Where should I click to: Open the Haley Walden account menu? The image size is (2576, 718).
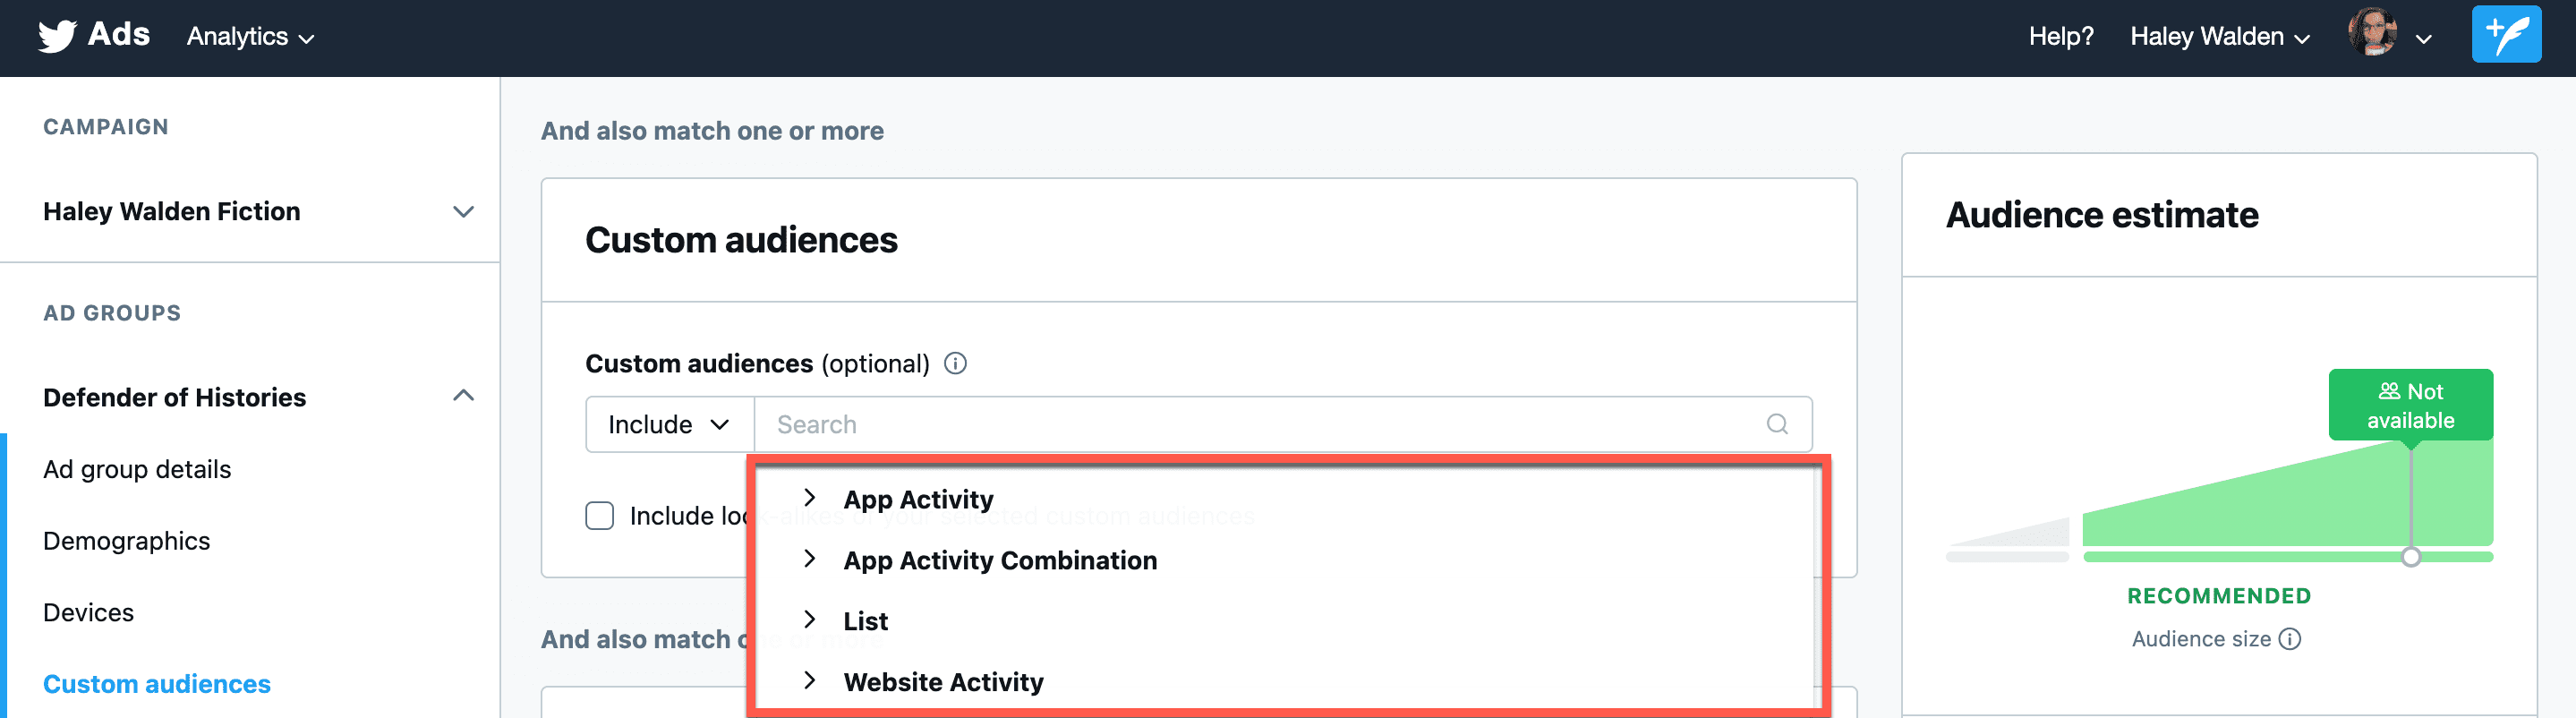click(2219, 37)
